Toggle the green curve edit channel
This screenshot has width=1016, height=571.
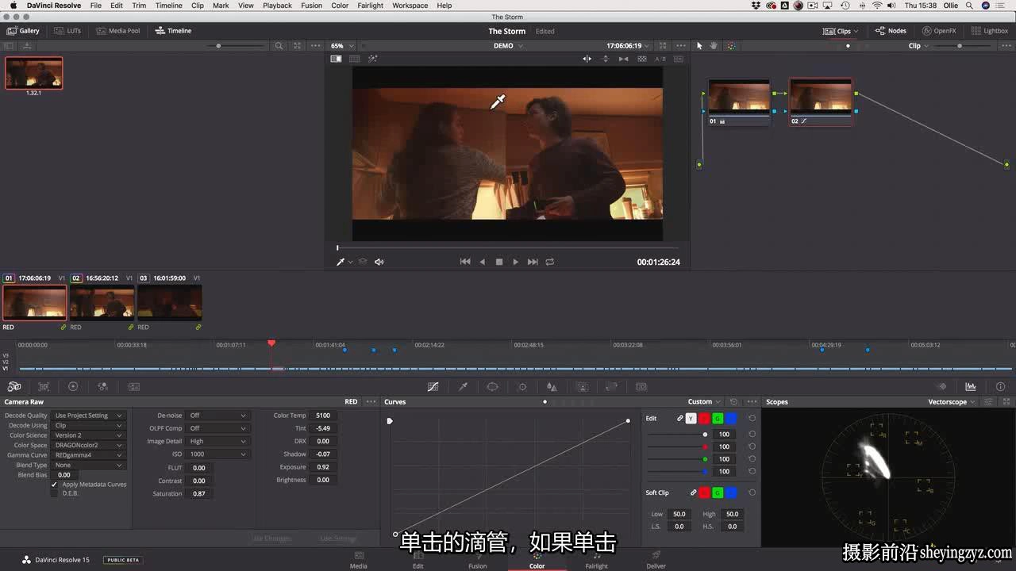718,418
